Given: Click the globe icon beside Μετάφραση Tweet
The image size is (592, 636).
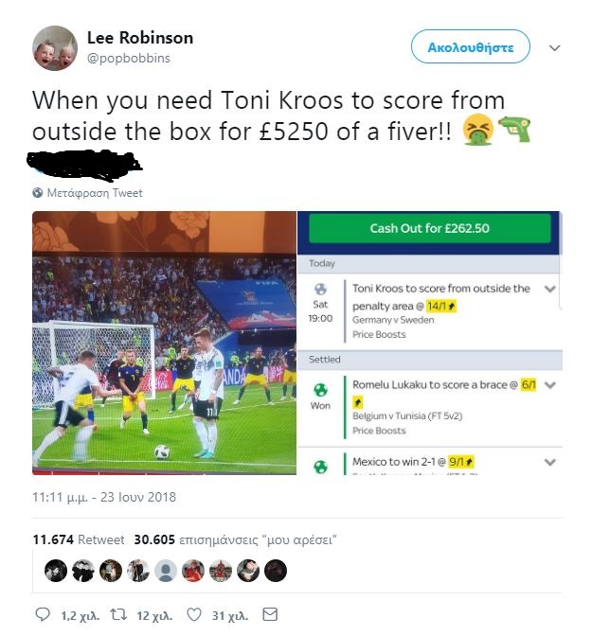Looking at the screenshot, I should click(x=37, y=193).
